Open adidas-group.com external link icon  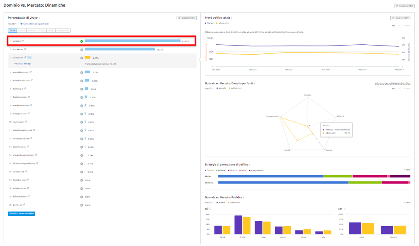coord(31,138)
